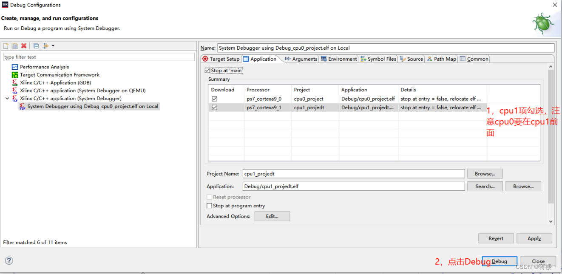This screenshot has height=274, width=562.
Task: Click the Duplicate launch configuration icon
Action: (15, 46)
